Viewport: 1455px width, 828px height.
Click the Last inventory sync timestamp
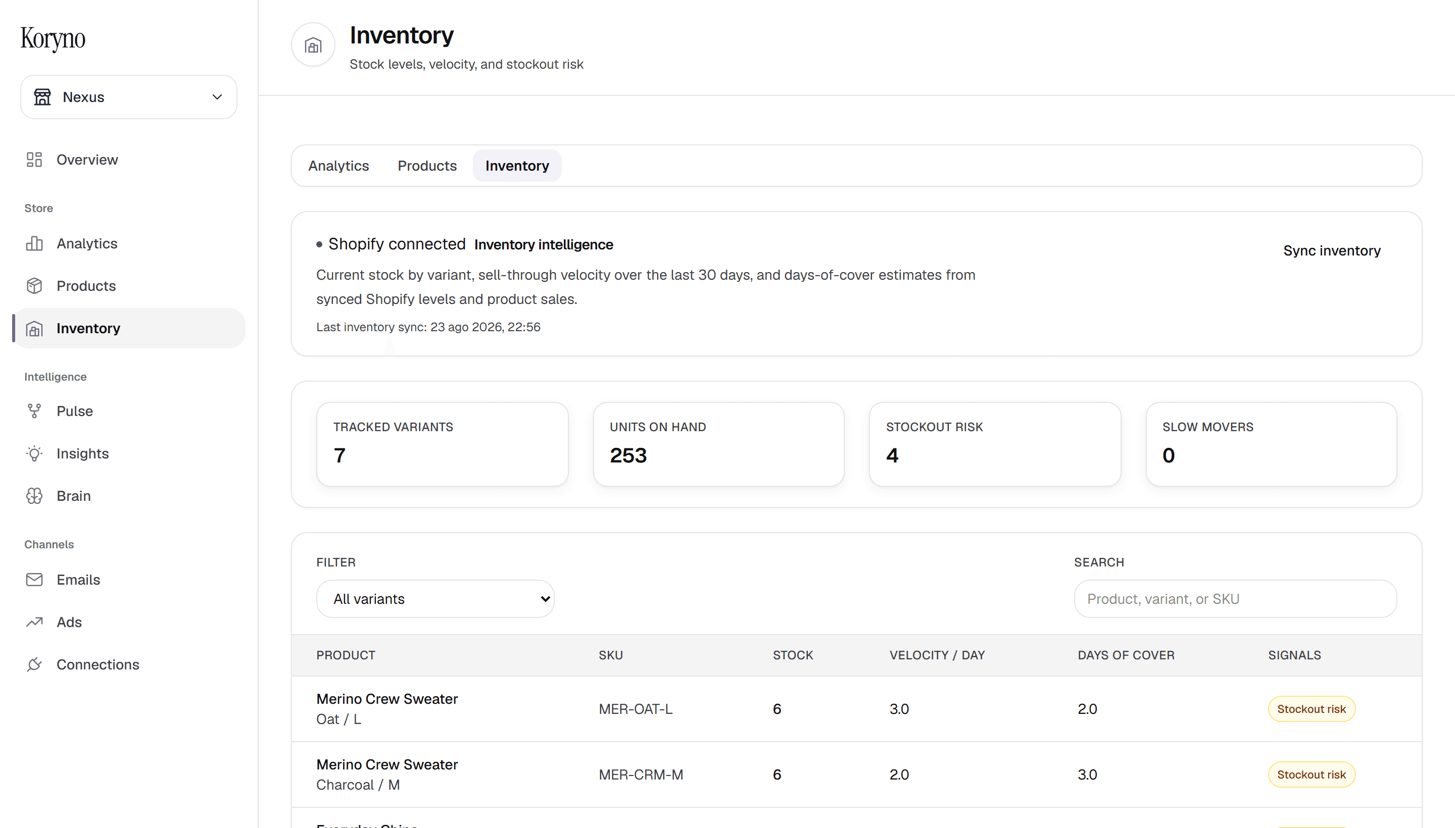[x=428, y=327]
